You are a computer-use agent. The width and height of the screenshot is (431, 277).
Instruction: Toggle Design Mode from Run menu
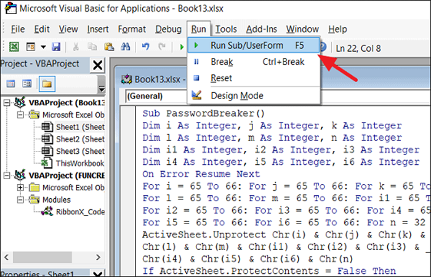coord(236,95)
